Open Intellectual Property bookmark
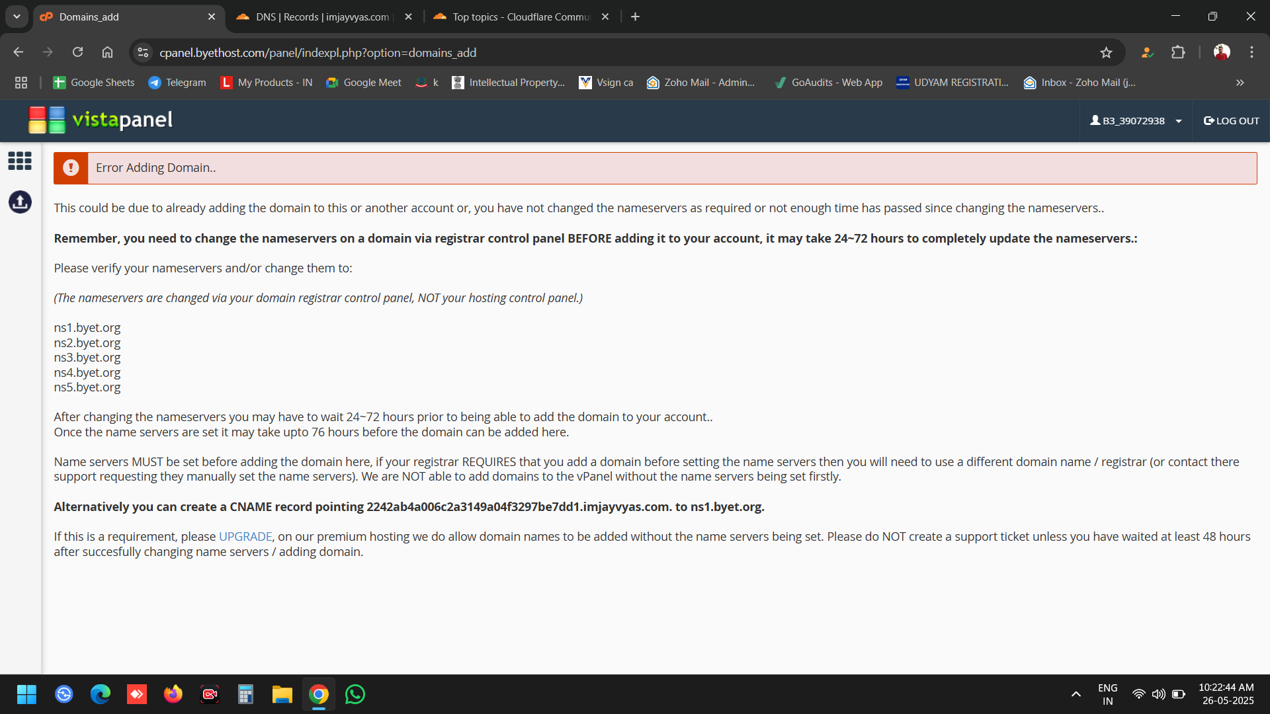This screenshot has height=714, width=1270. [x=508, y=83]
